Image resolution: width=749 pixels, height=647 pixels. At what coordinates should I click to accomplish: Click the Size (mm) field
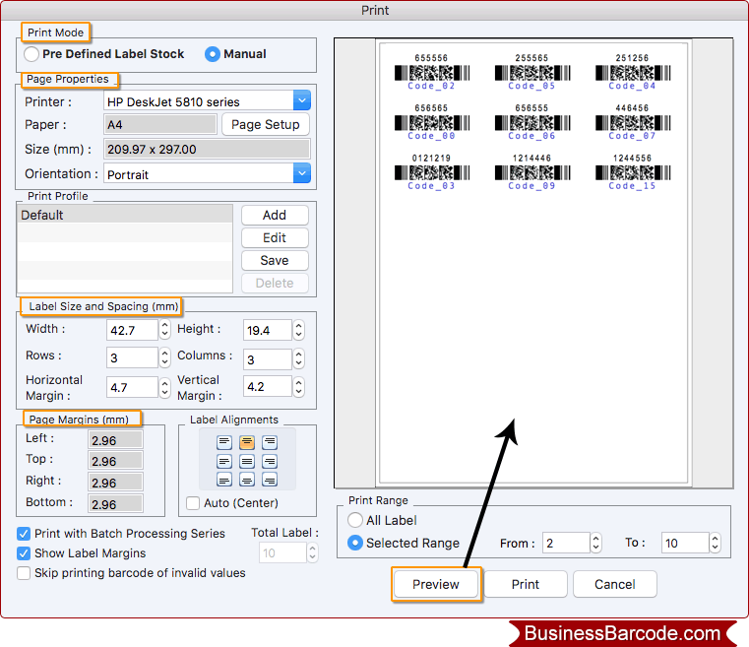point(207,149)
